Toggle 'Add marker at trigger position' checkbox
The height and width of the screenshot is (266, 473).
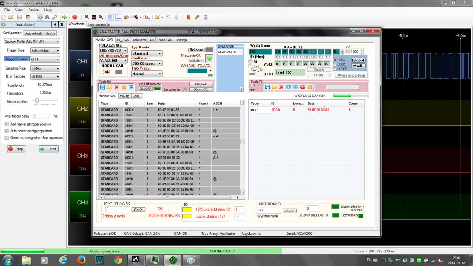pyautogui.click(x=7, y=124)
